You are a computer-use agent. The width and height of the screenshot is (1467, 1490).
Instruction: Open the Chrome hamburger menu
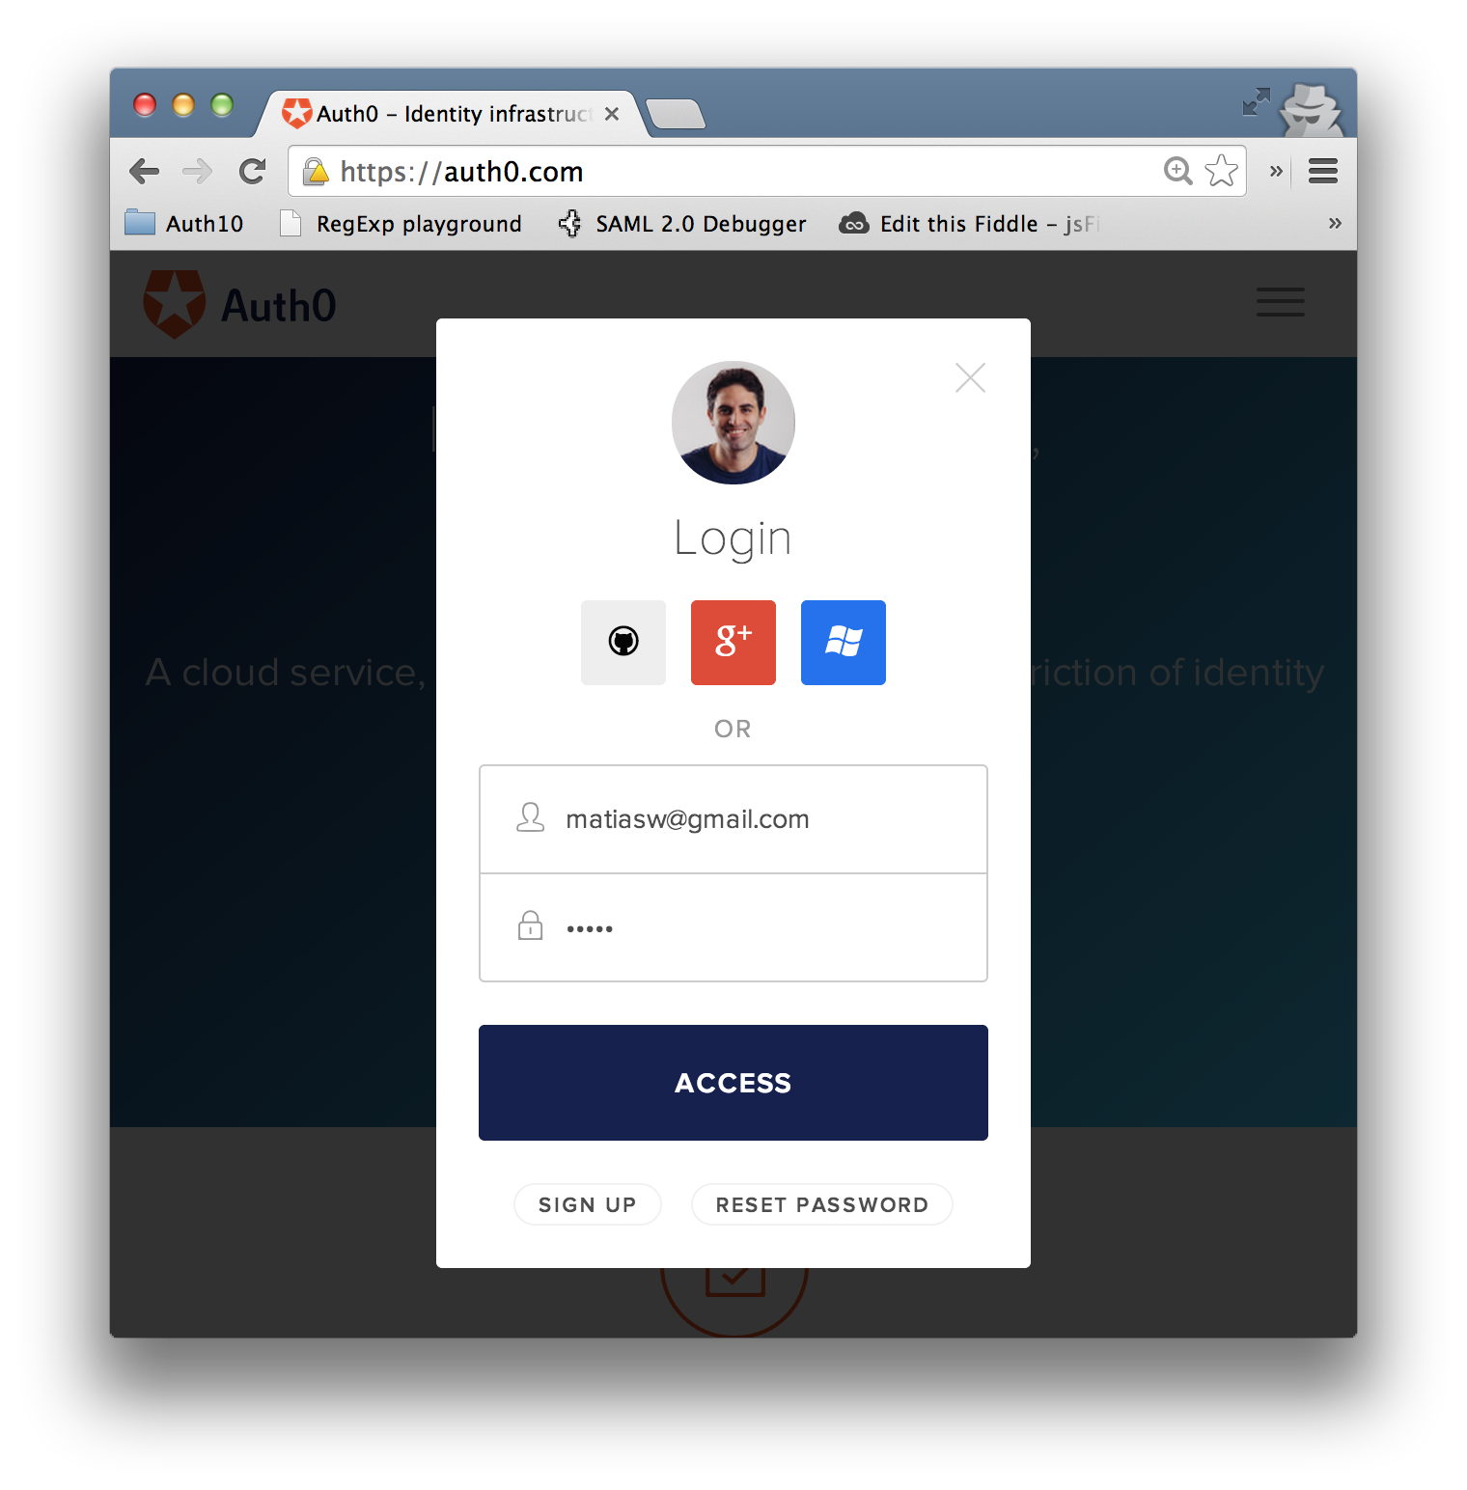(x=1323, y=172)
